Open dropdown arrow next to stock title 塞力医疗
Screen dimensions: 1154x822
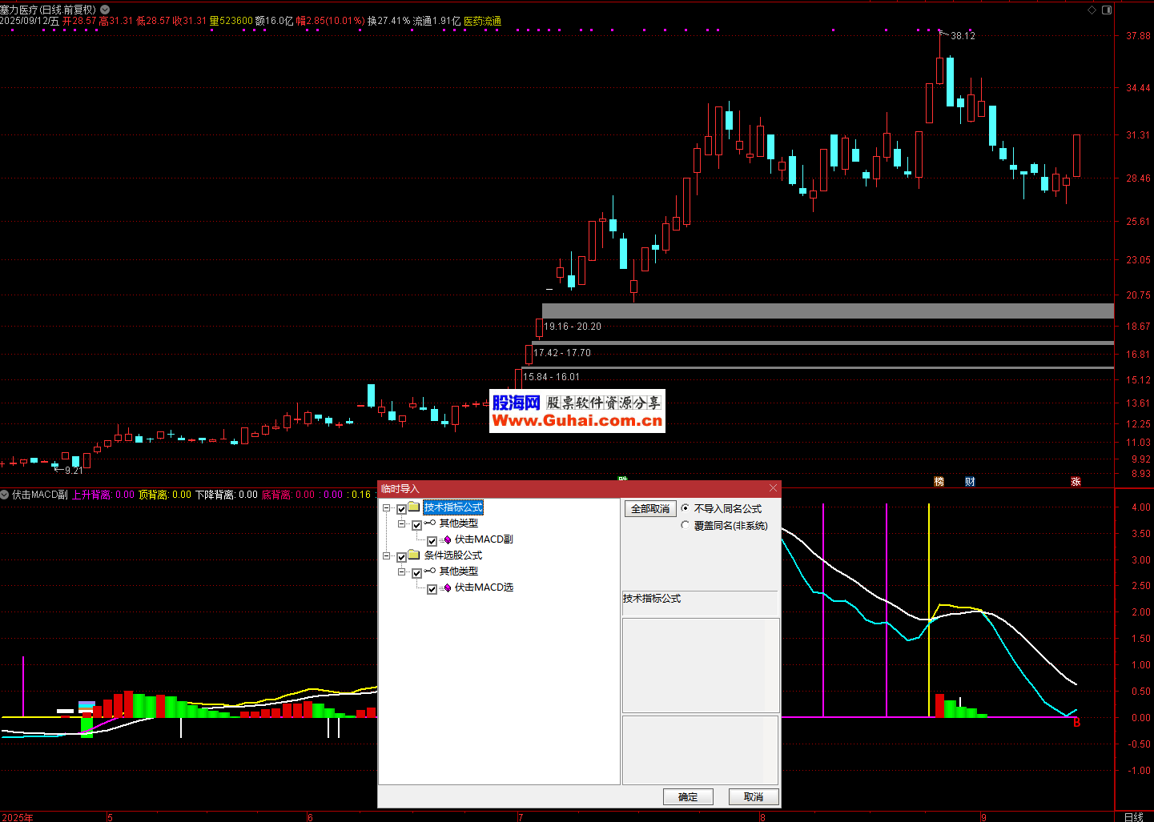105,10
